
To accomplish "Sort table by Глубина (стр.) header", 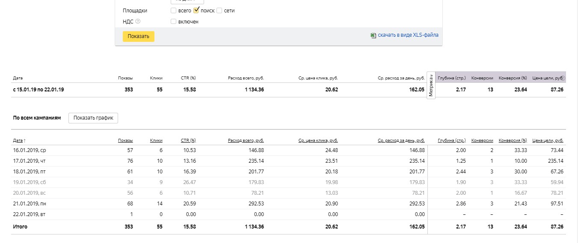I will 452,141.
